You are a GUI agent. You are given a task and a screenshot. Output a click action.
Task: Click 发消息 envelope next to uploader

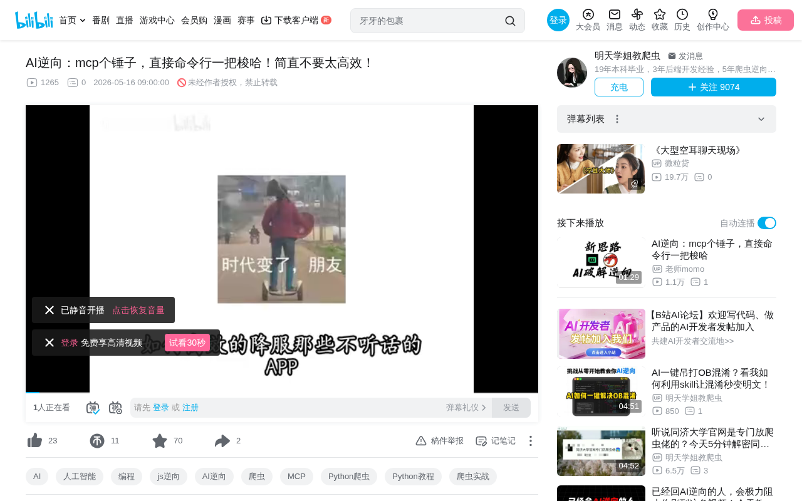(x=685, y=56)
